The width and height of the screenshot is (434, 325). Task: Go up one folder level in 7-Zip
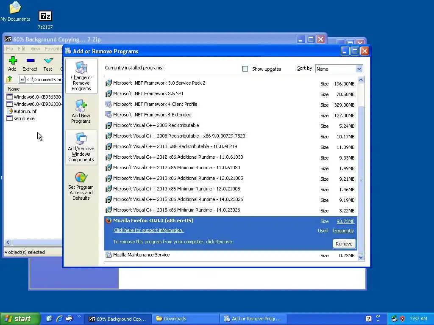[x=9, y=79]
